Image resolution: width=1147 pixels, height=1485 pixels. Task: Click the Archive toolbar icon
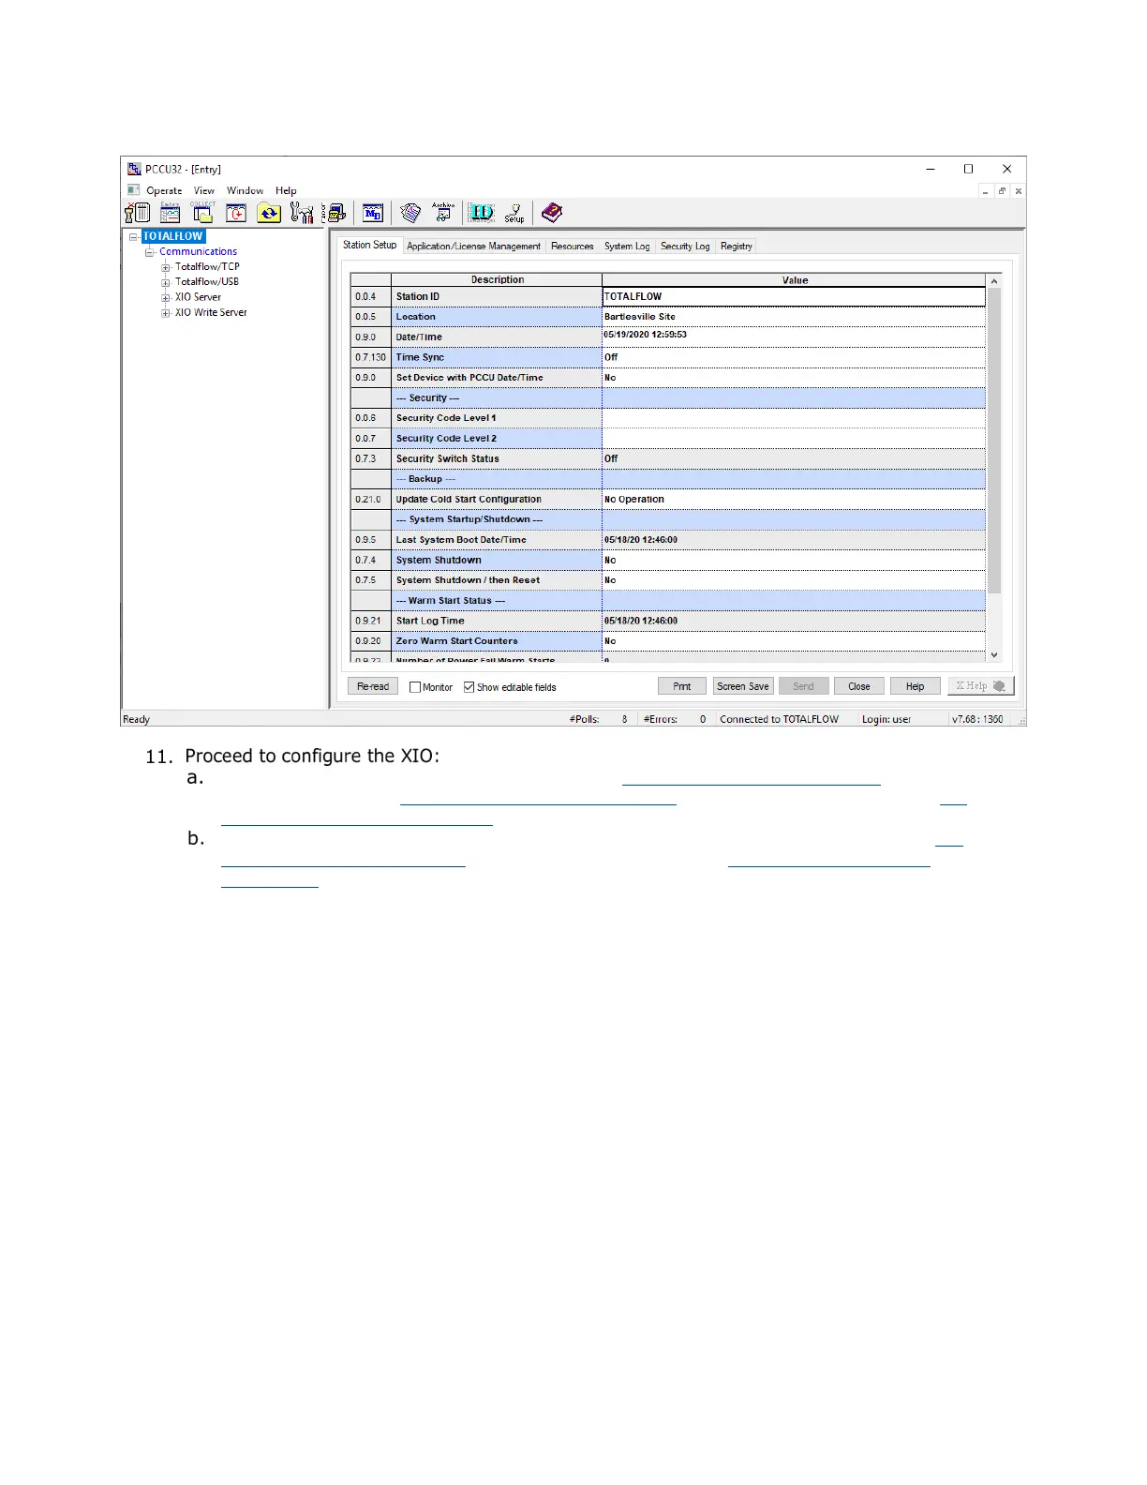[443, 213]
